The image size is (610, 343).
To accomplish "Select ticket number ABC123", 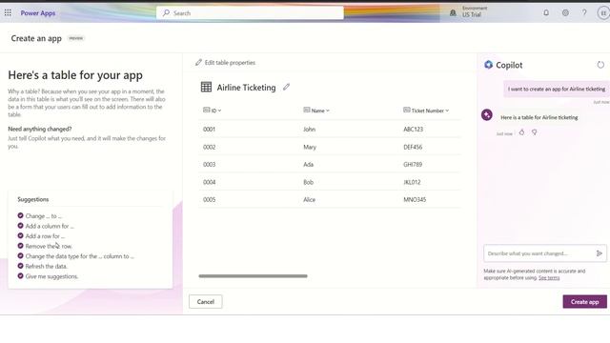I will click(x=413, y=130).
